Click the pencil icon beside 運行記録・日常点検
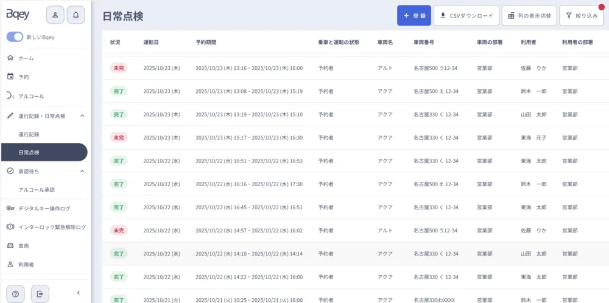The height and width of the screenshot is (303, 609). click(10, 116)
